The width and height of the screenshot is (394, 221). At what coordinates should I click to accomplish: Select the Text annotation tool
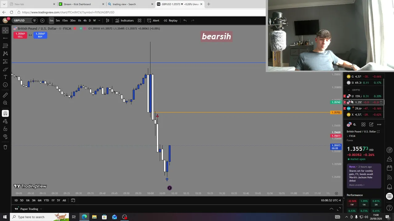5,77
